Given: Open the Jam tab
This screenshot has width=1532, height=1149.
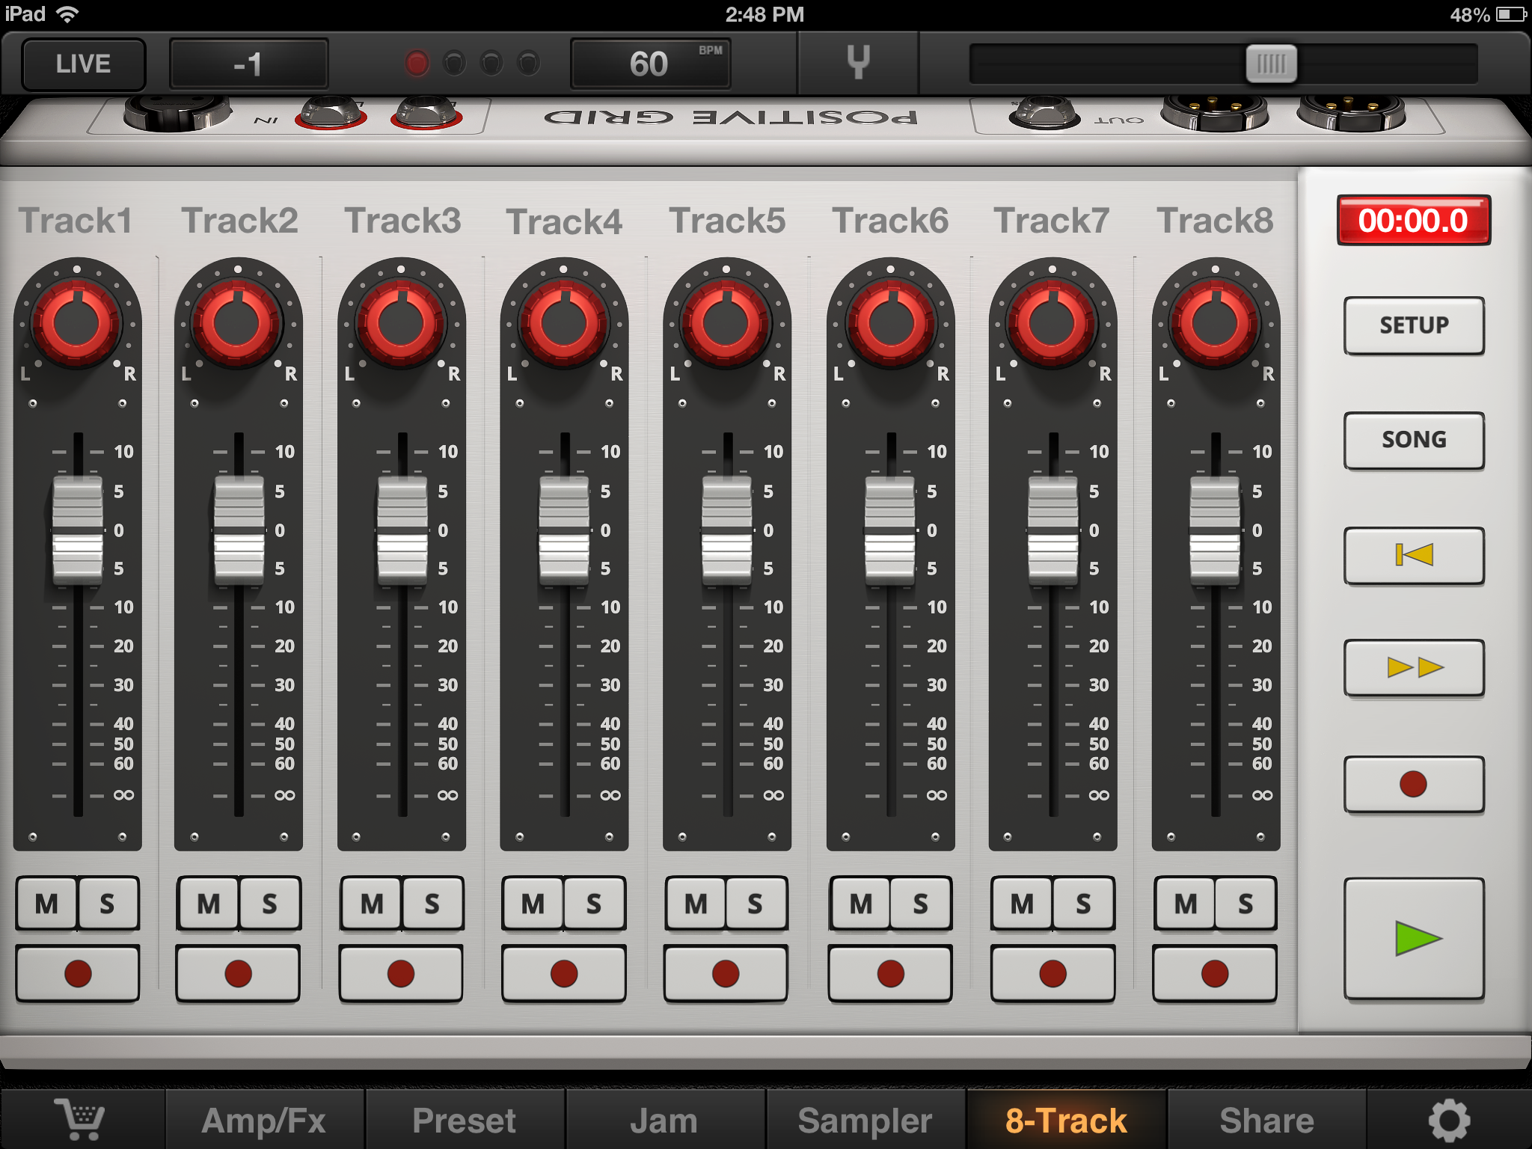Looking at the screenshot, I should (x=664, y=1120).
